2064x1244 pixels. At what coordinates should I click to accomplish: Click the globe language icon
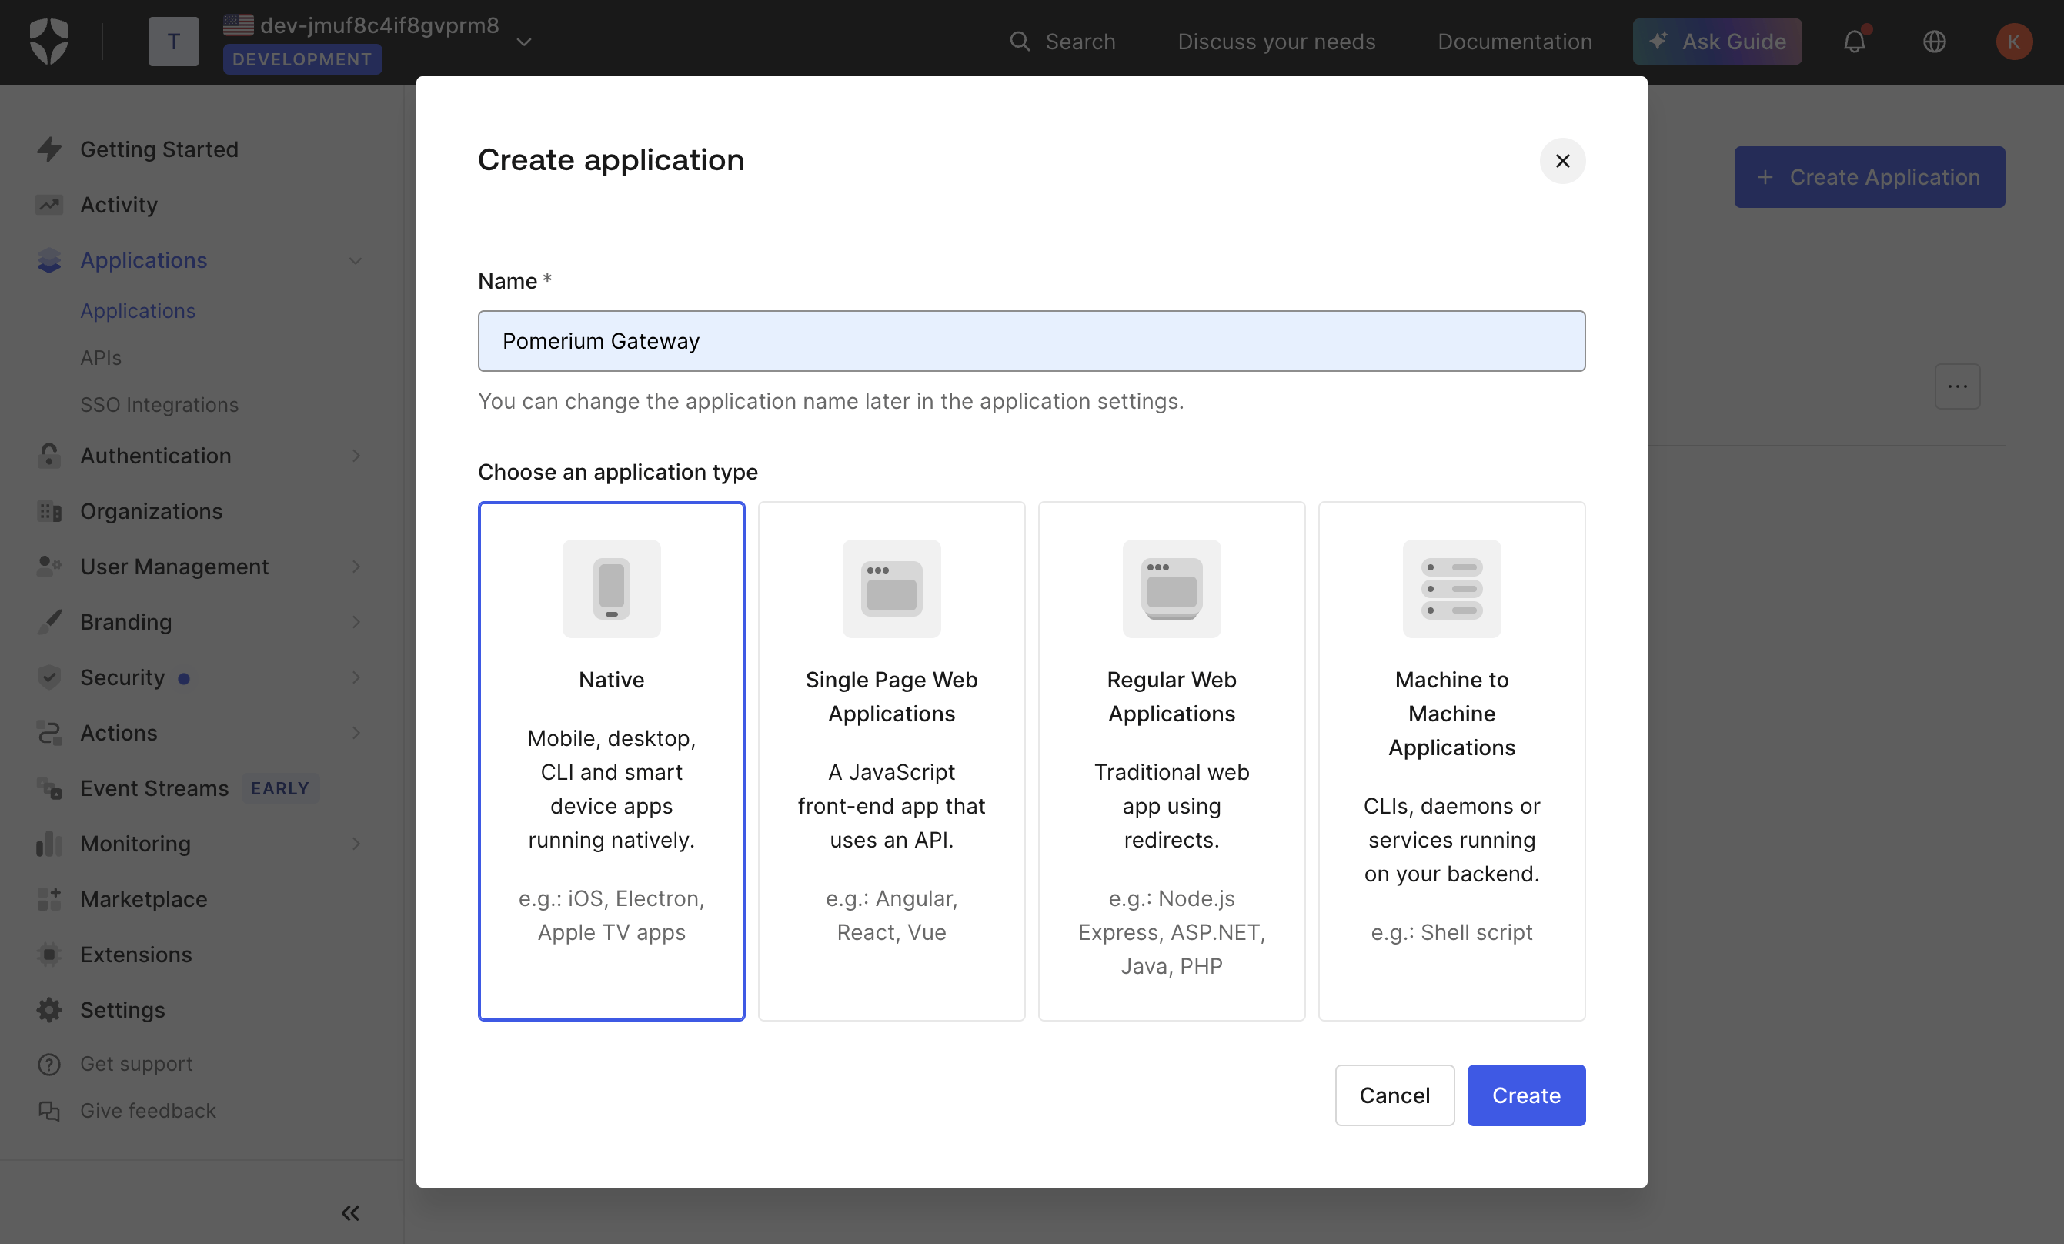[x=1934, y=41]
